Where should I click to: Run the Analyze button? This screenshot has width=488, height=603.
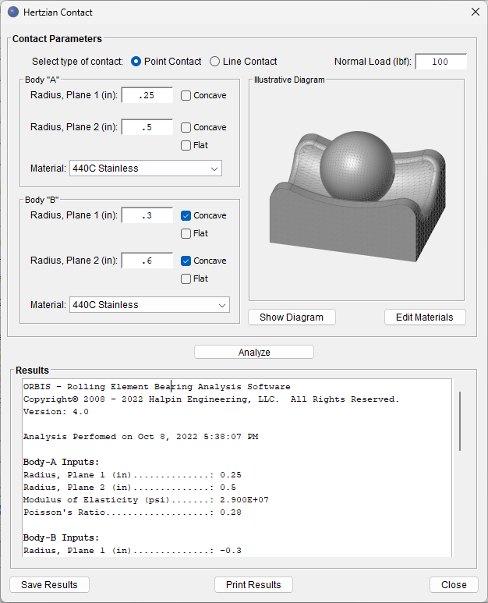[x=254, y=353]
